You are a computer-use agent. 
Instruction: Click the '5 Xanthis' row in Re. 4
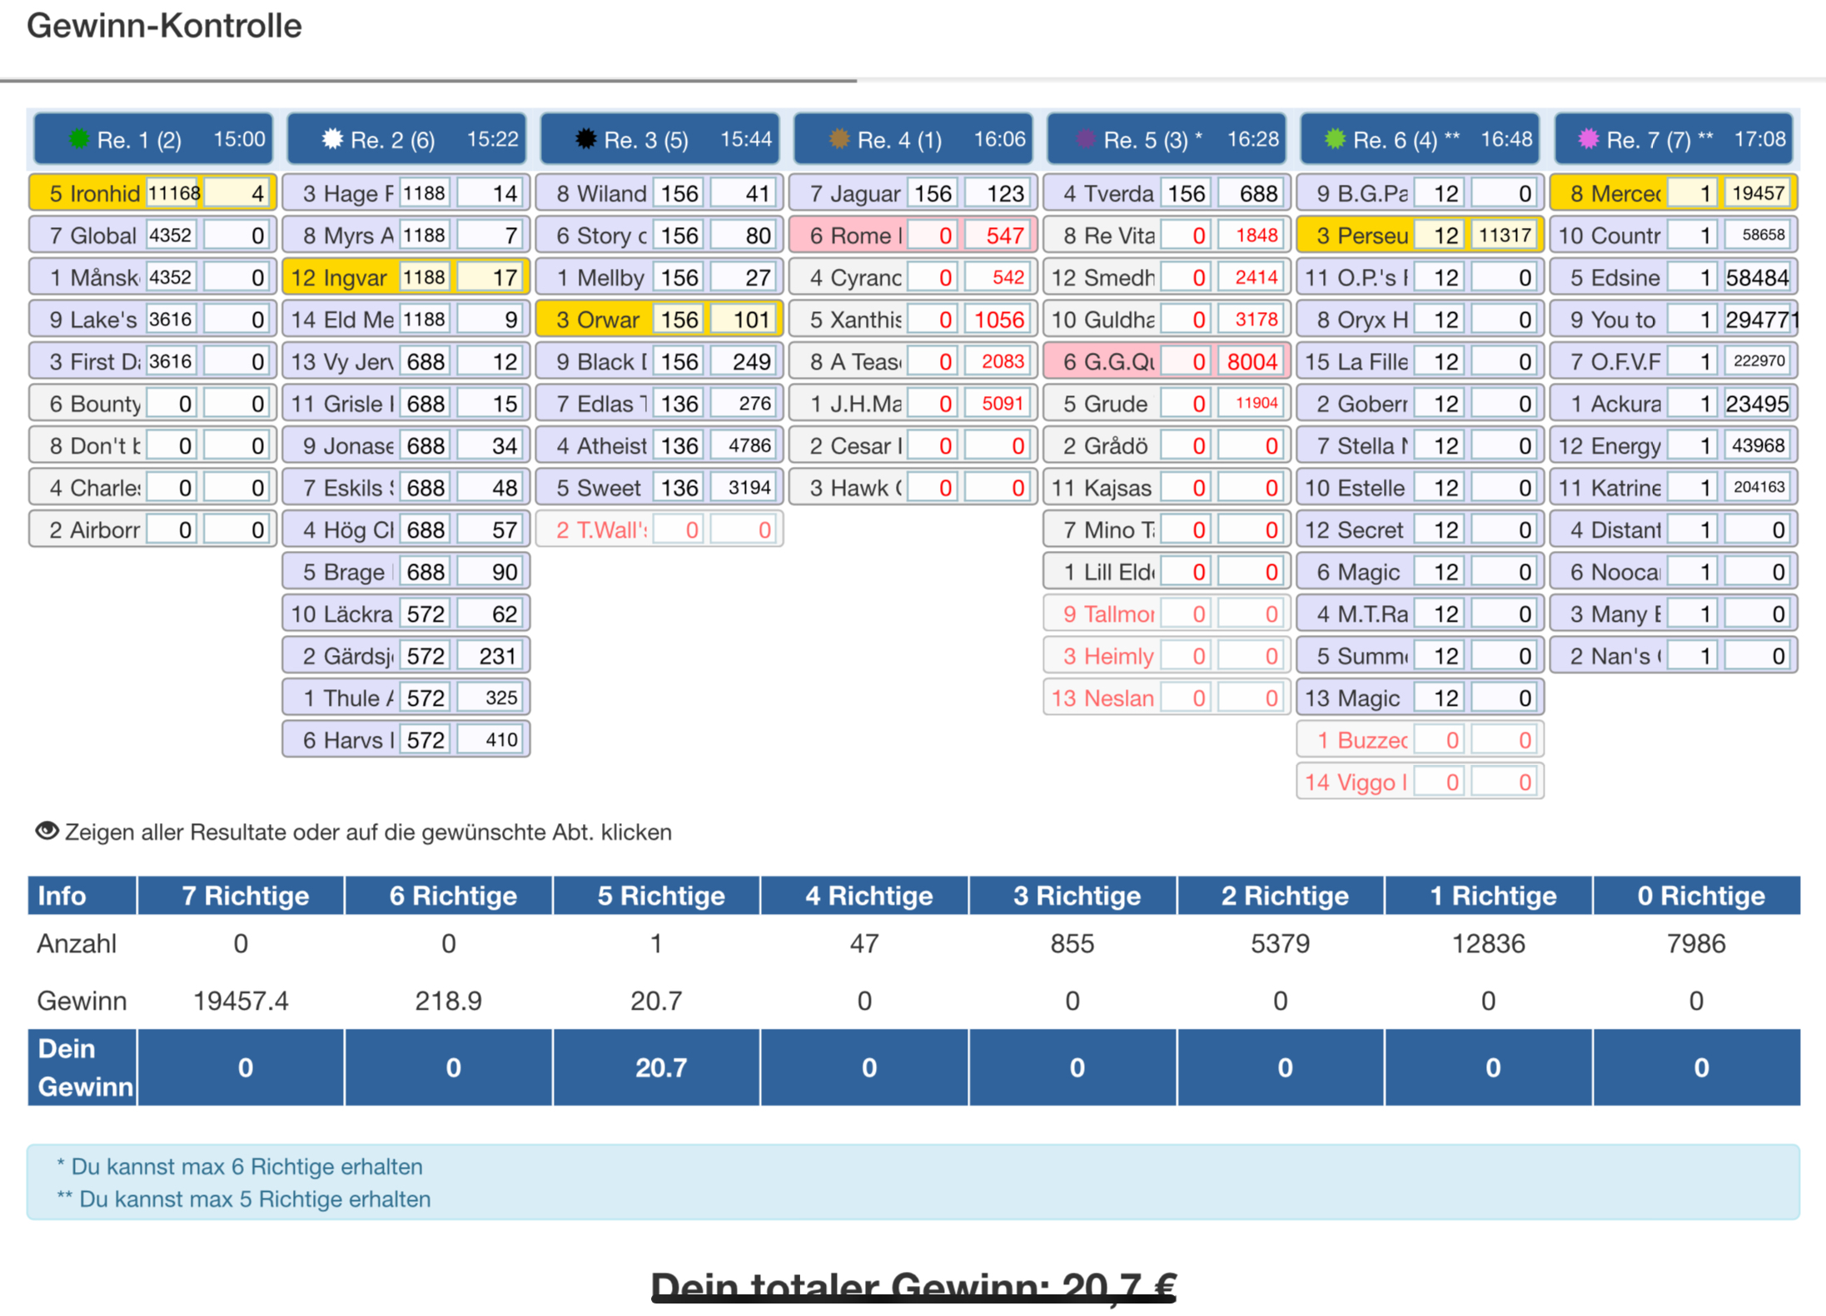[913, 320]
